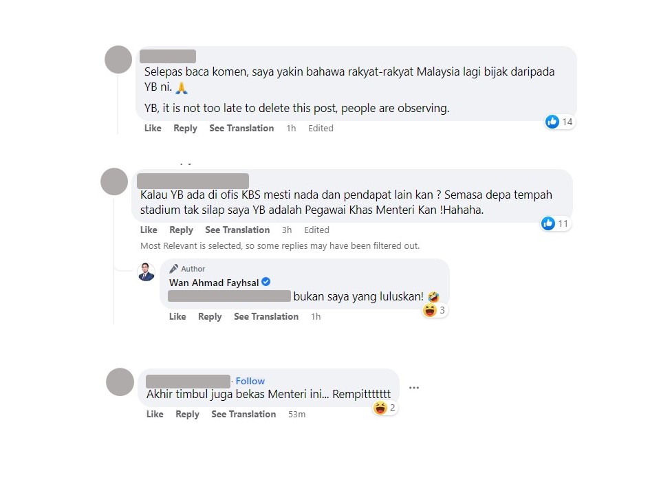See Translation for the first comment

tap(241, 129)
